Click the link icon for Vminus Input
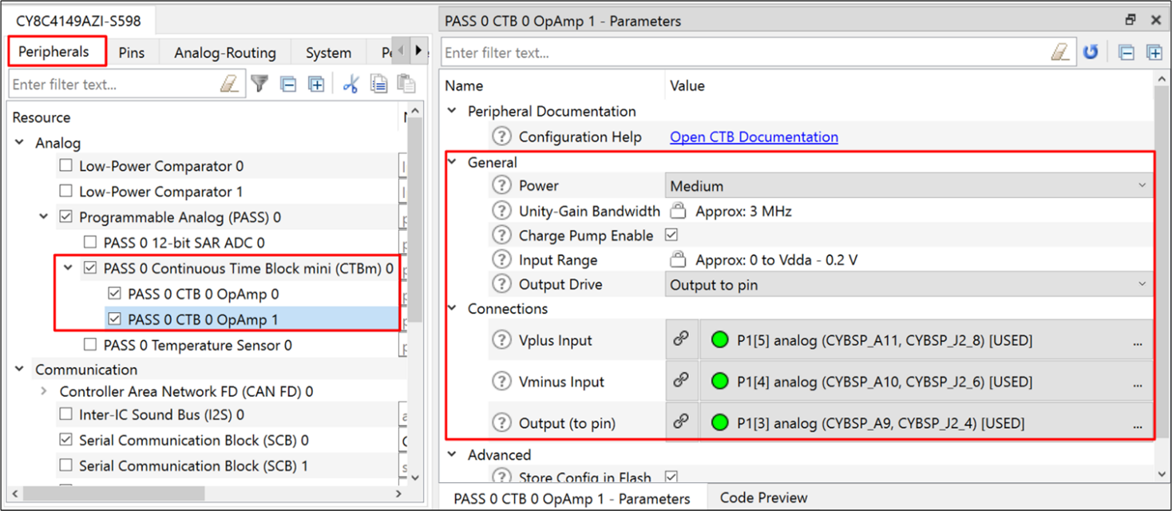This screenshot has height=511, width=1172. [x=681, y=382]
